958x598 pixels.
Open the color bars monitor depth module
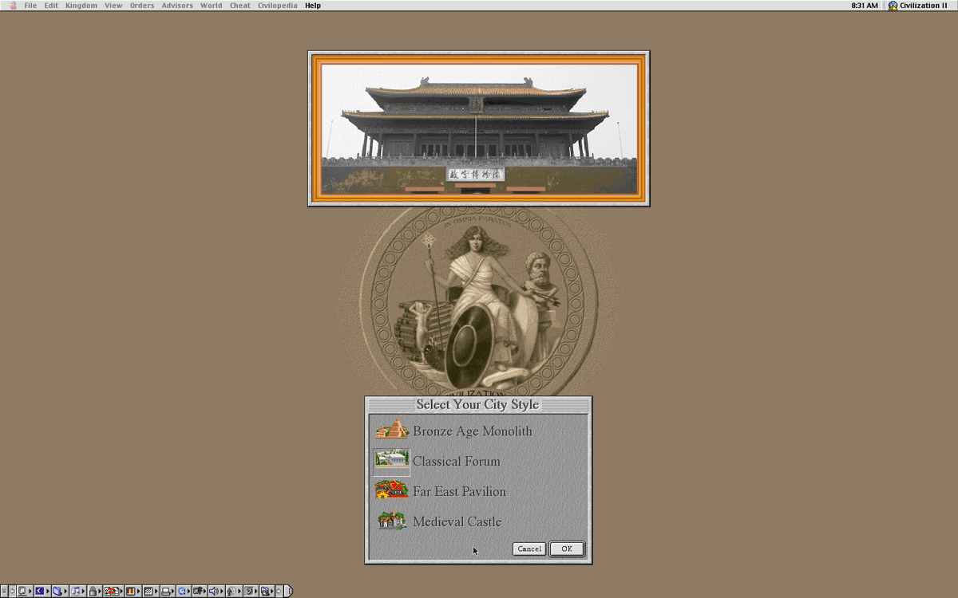pos(133,591)
